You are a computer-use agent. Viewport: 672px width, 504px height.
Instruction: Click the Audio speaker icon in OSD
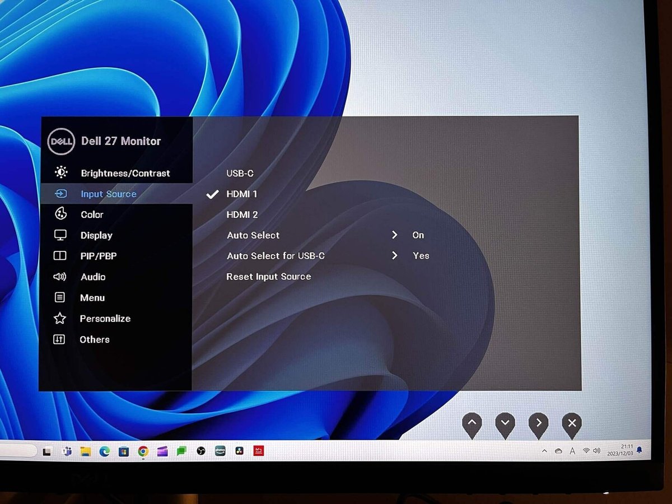click(x=59, y=277)
